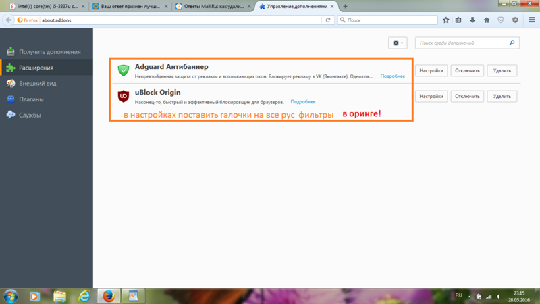Open Подробнее link for uBlock Origin
This screenshot has height=304, width=540.
[x=302, y=102]
